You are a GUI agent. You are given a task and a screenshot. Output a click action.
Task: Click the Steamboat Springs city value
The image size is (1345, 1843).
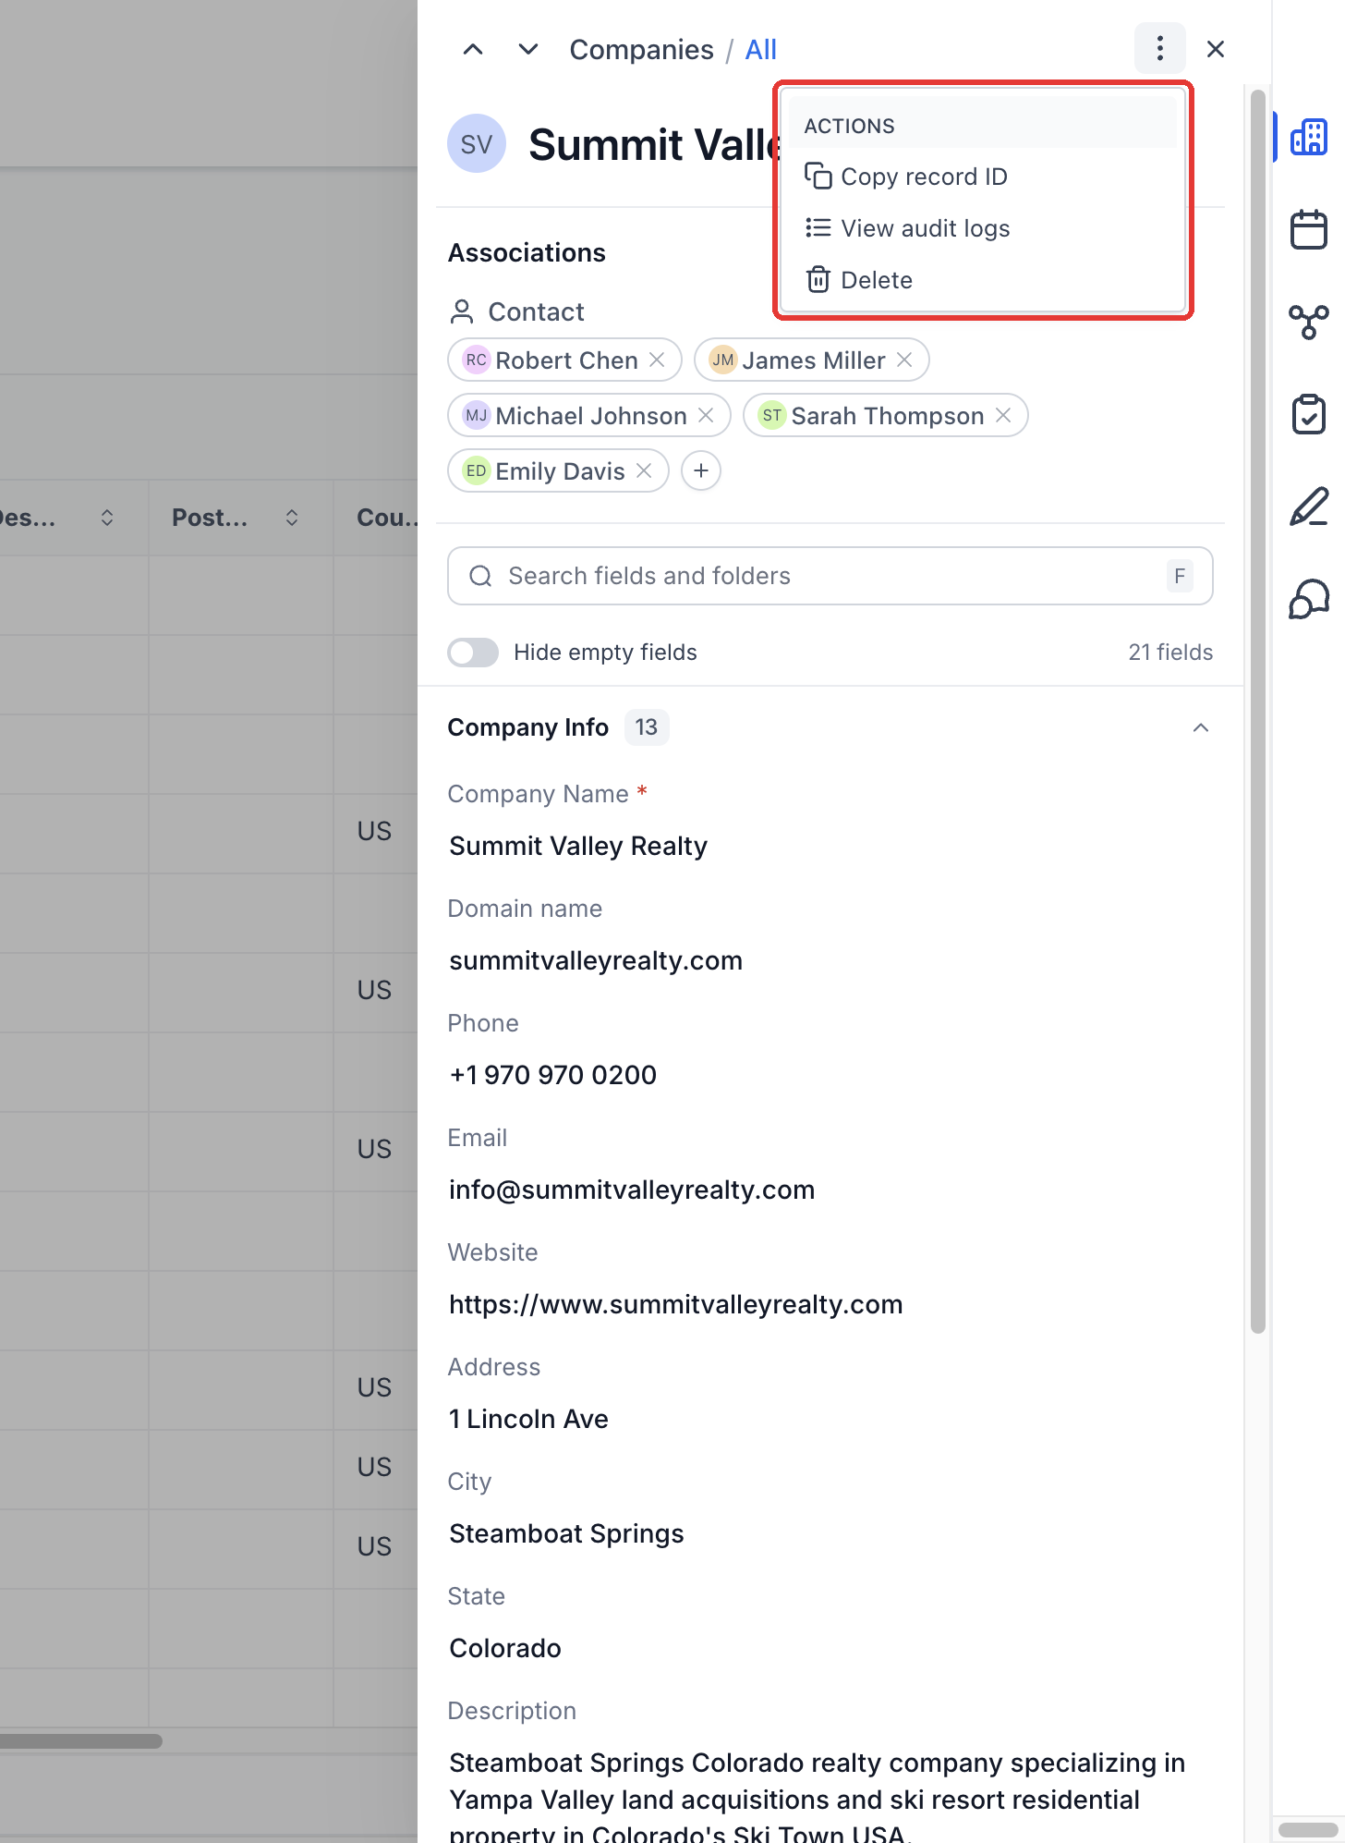(566, 1533)
